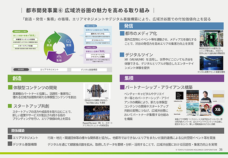This screenshot has height=158, width=228.
Task: Open the green outdoor advertising building photo
Action: point(211,38)
